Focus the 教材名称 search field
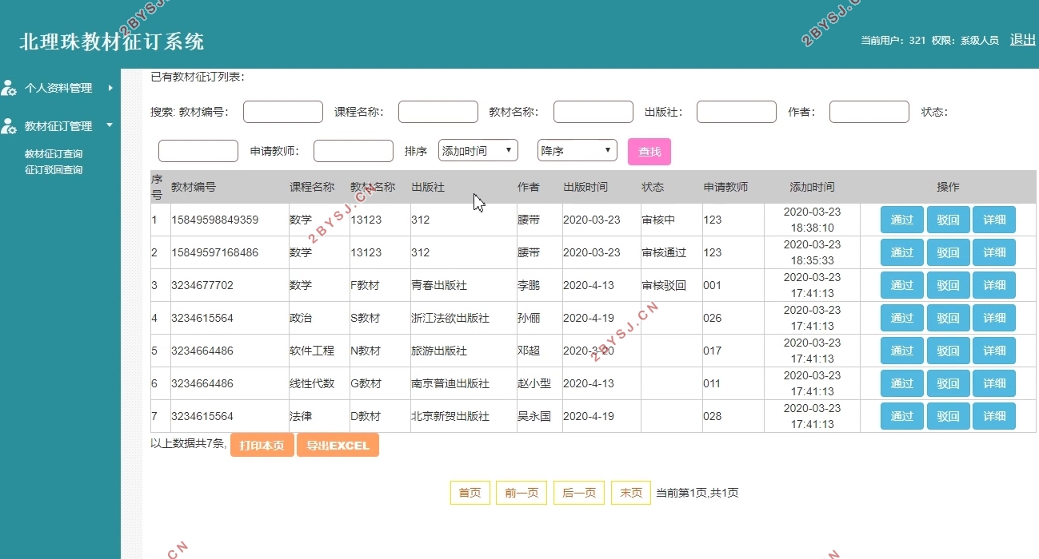The width and height of the screenshot is (1039, 559). 593,112
